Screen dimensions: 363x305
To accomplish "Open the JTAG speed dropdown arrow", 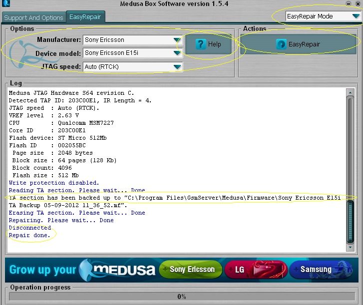I will click(x=177, y=67).
